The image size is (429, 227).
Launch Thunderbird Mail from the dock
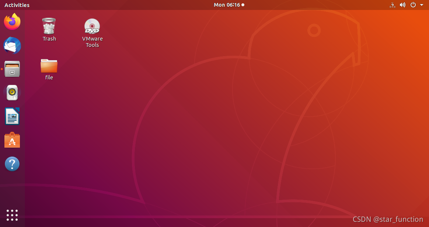click(12, 45)
